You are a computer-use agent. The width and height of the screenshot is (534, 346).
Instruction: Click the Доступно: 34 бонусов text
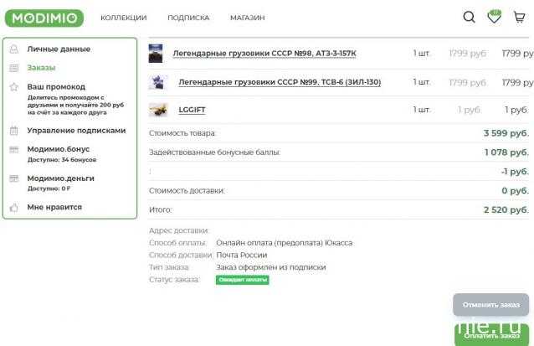(62, 159)
